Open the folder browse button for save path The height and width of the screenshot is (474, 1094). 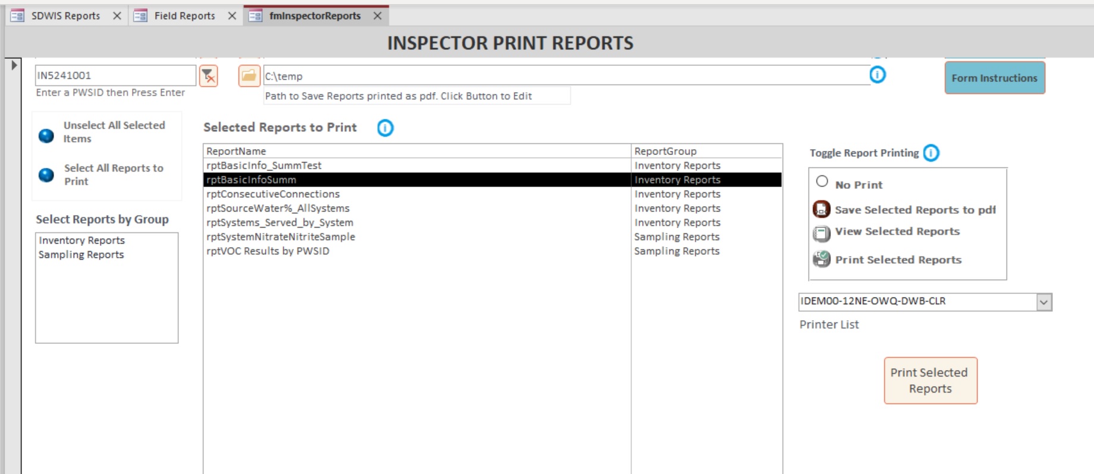coord(249,76)
